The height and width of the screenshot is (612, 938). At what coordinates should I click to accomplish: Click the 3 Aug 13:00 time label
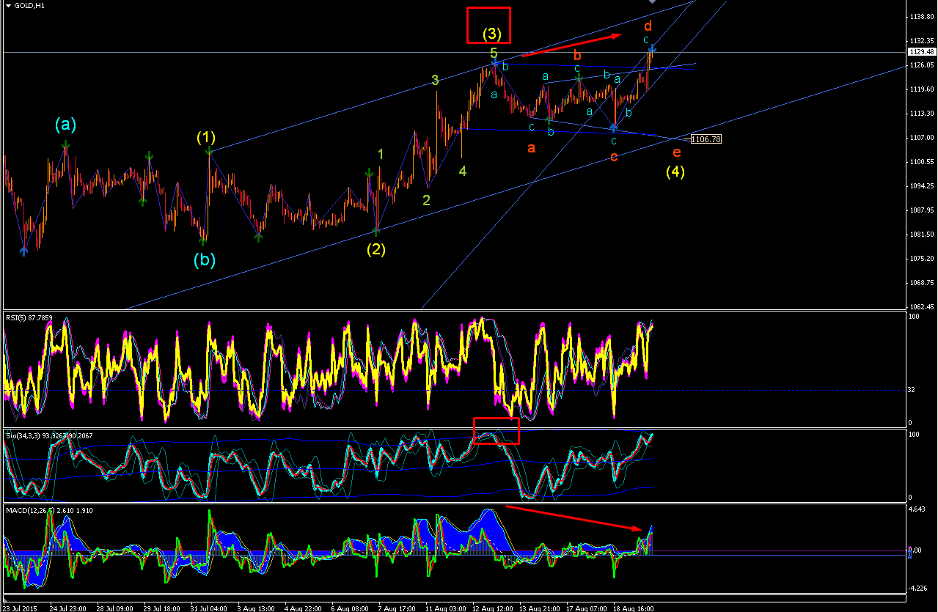coord(256,608)
